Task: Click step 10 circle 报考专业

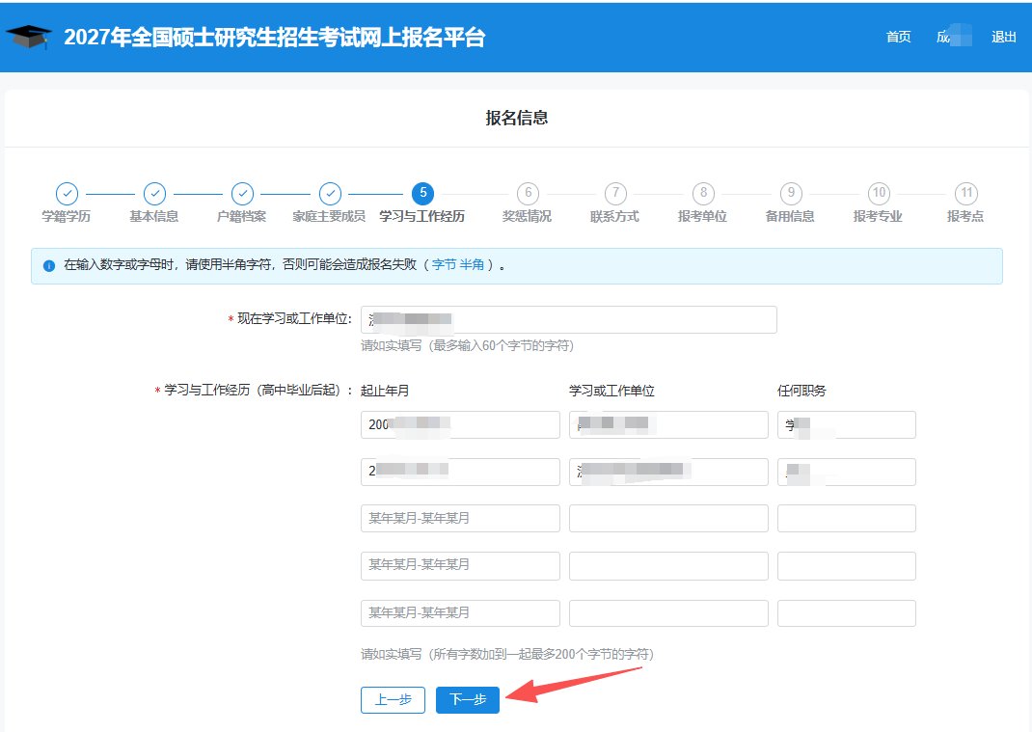Action: [879, 194]
